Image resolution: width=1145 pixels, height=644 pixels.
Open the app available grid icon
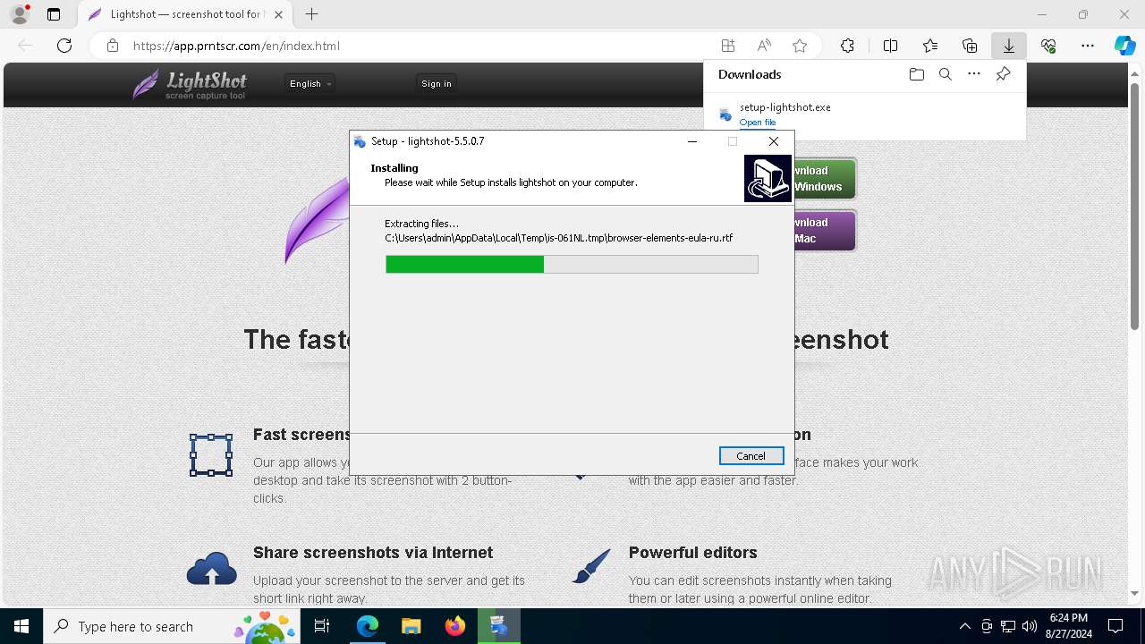pyautogui.click(x=728, y=46)
